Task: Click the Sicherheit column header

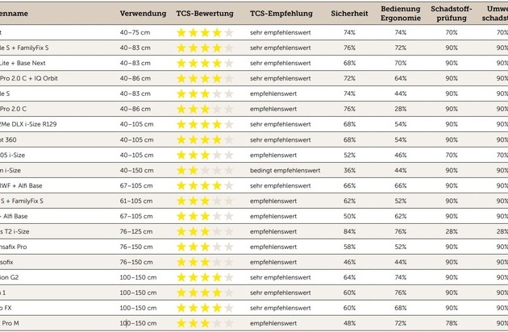Action: tap(349, 15)
